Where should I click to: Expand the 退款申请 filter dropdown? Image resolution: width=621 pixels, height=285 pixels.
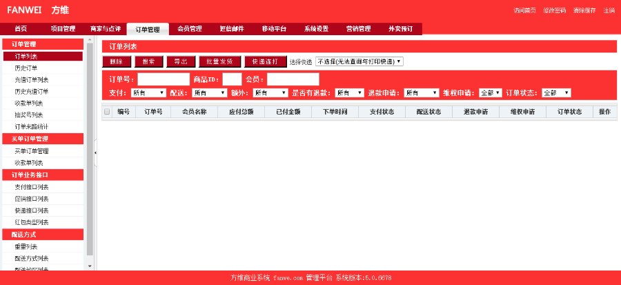(x=421, y=92)
